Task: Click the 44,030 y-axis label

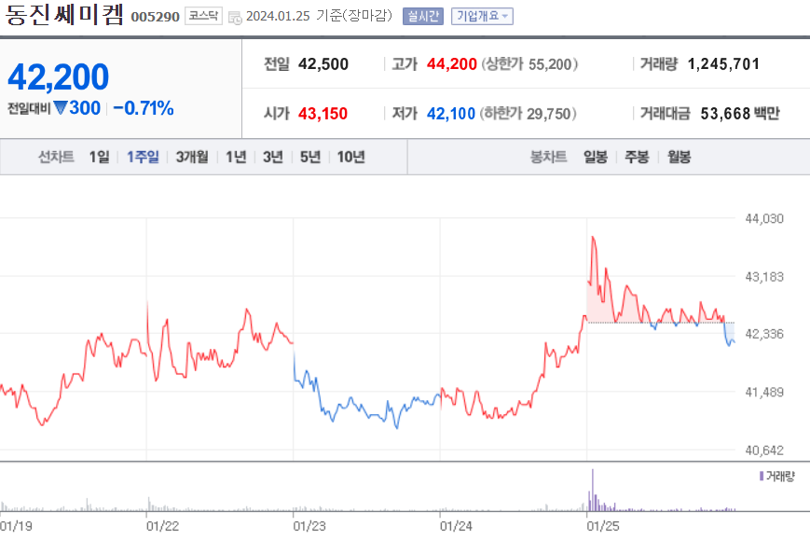Action: (x=764, y=218)
